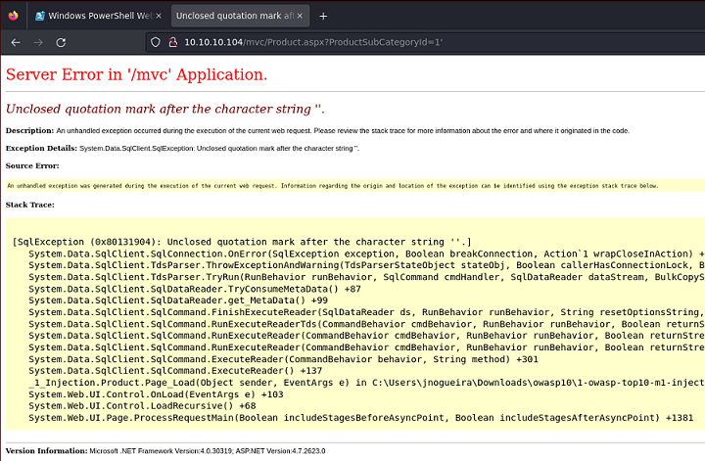Click the insecure connection padlock icon
Screen dimensions: 705x461
click(171, 42)
